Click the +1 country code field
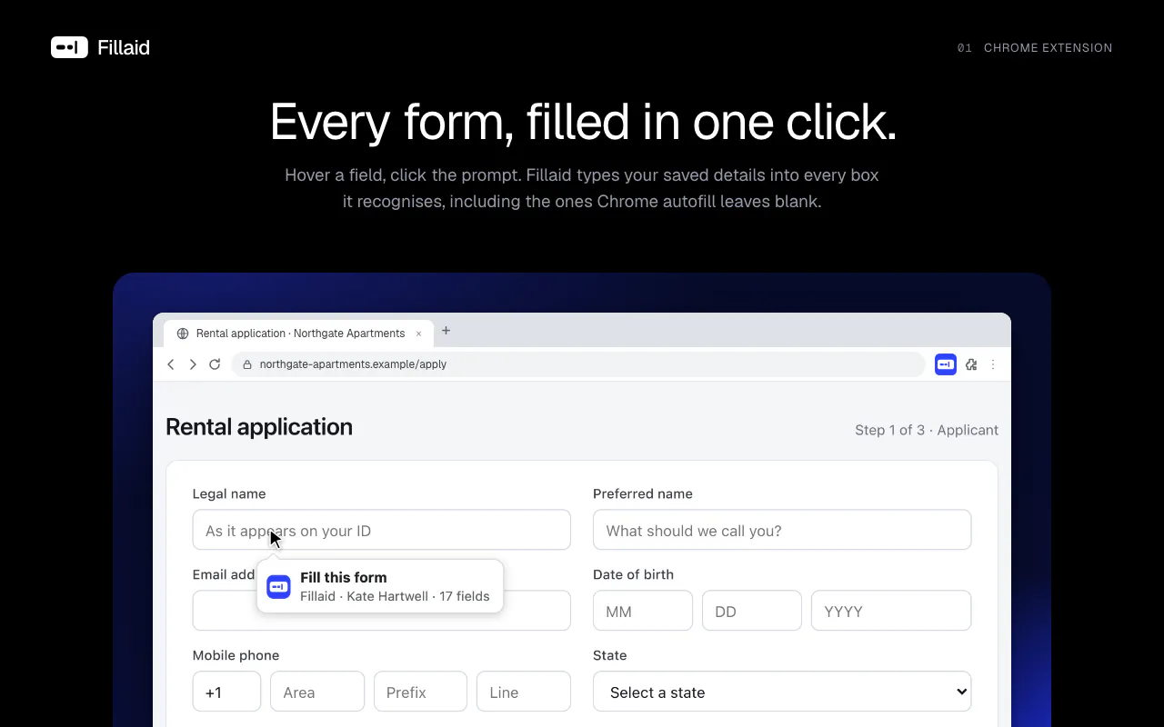 pyautogui.click(x=227, y=692)
